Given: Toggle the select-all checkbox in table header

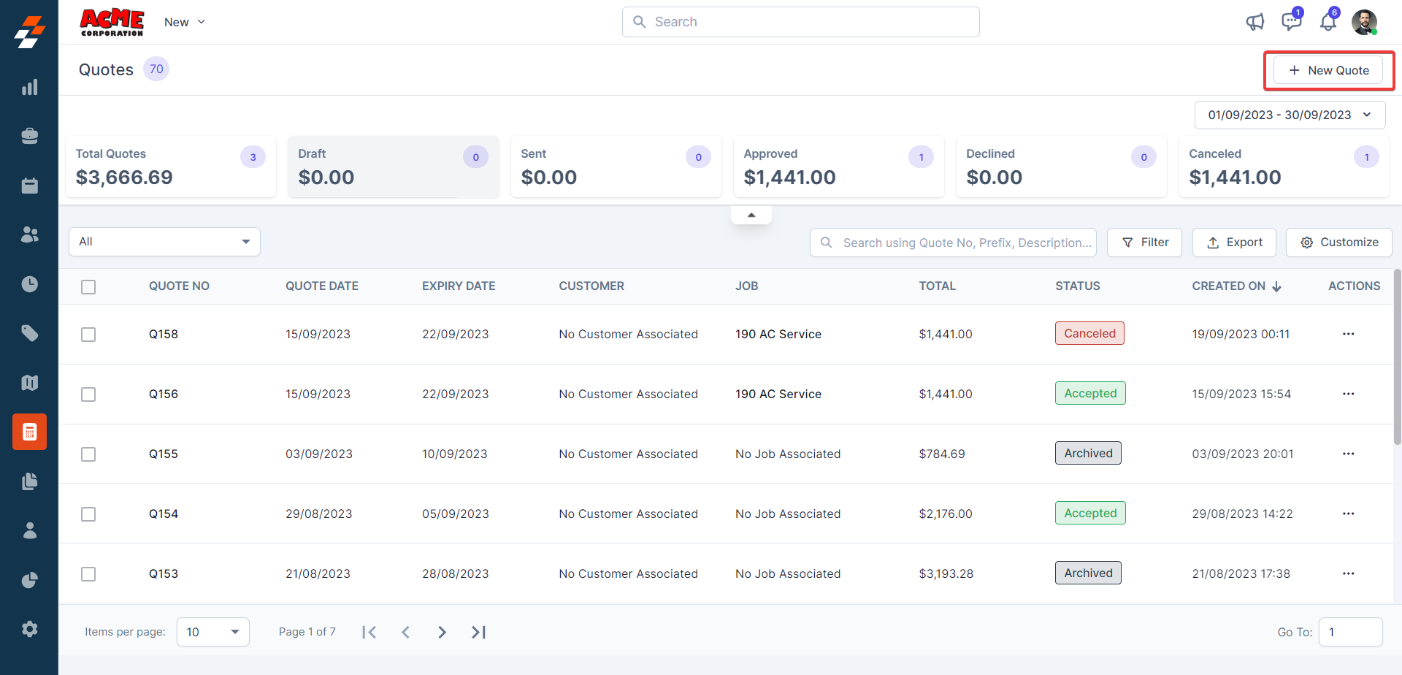Looking at the screenshot, I should 88,287.
